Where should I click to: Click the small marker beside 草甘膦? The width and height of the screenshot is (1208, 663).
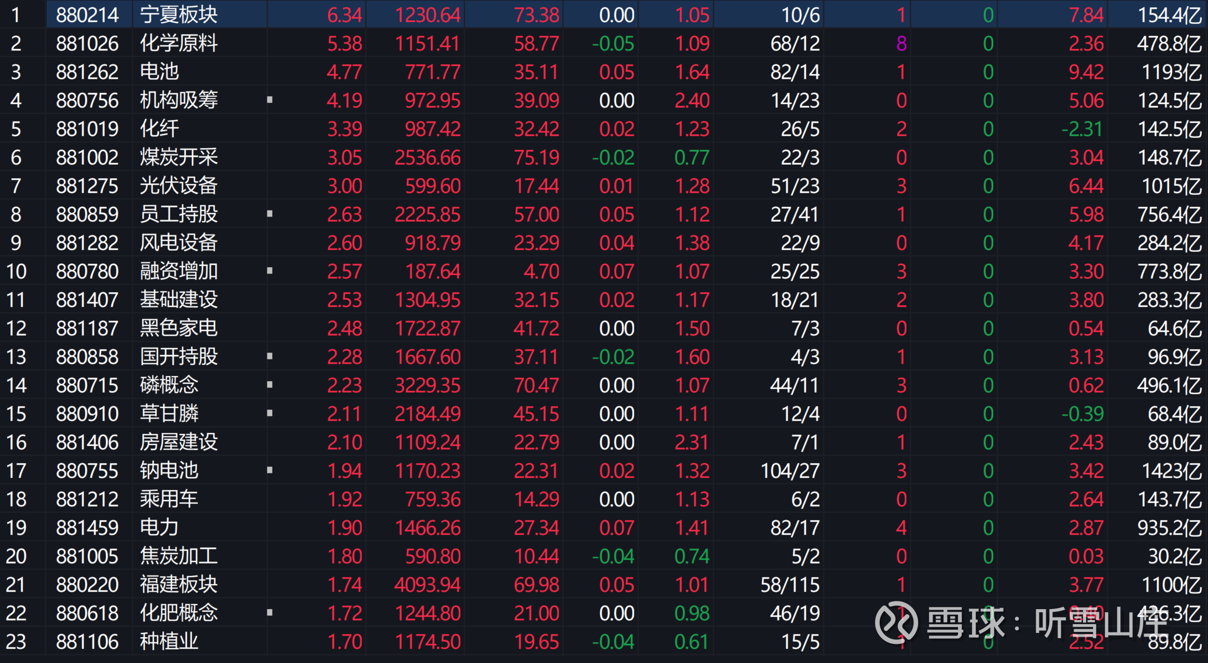tap(270, 413)
